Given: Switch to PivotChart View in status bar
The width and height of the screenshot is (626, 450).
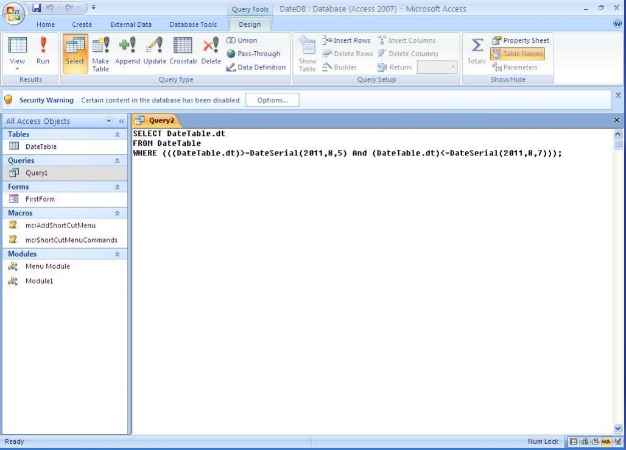Looking at the screenshot, I should pos(596,441).
